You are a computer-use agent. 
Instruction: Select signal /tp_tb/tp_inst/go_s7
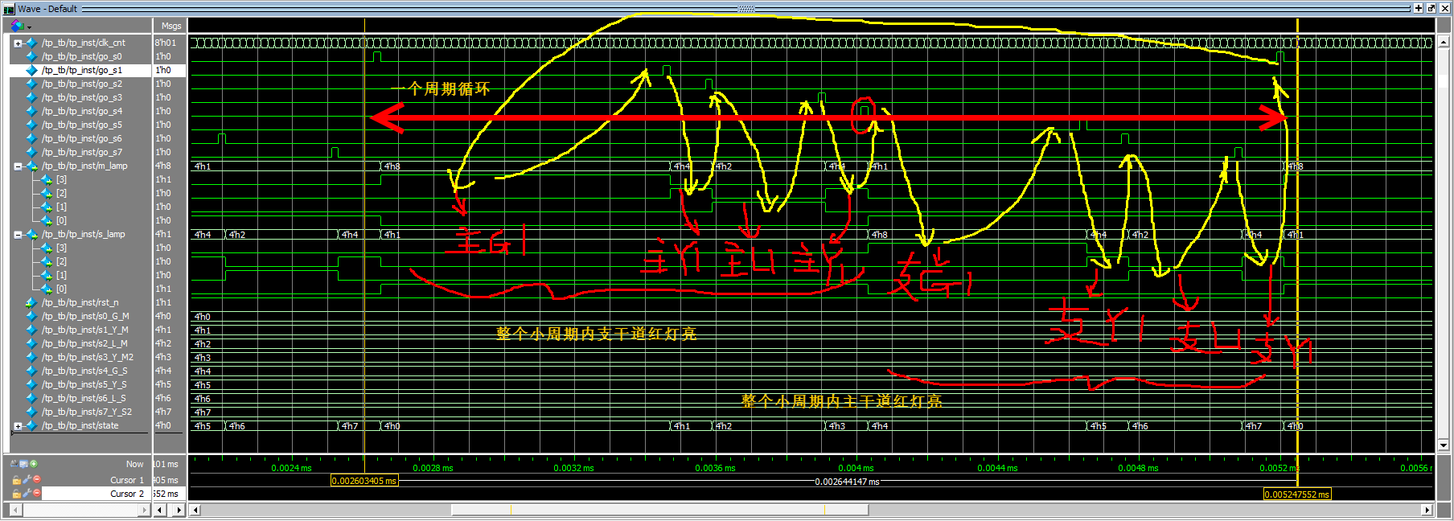pos(82,153)
